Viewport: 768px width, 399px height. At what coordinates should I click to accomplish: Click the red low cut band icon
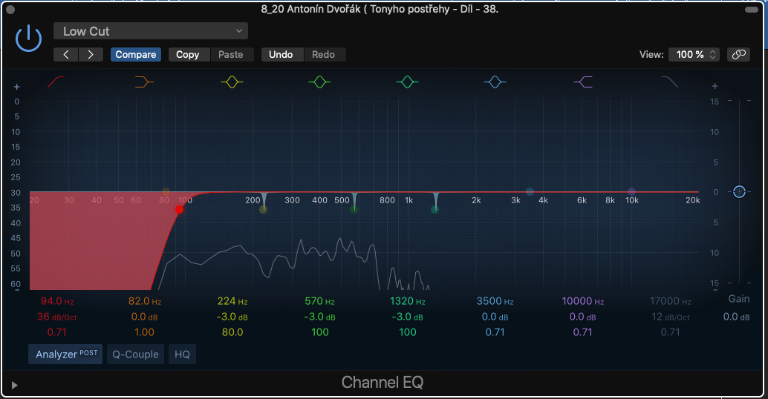[56, 82]
